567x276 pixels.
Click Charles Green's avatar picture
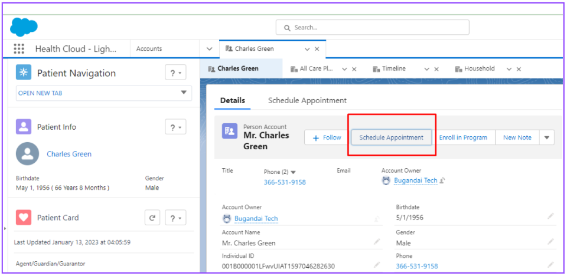click(x=27, y=154)
